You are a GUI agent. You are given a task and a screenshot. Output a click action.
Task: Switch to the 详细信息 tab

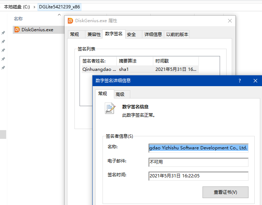coord(153,35)
